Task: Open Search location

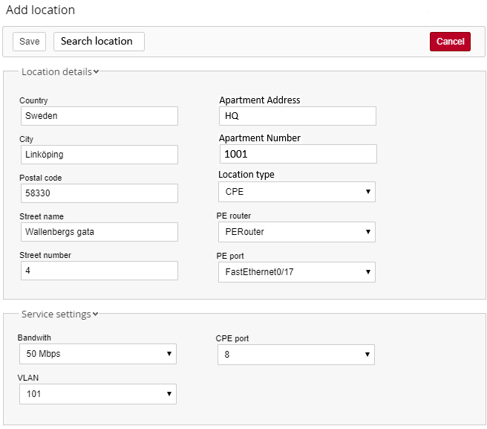Action: pos(99,42)
